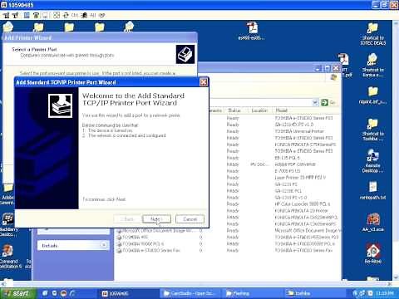Click the Ctrl key button in the toolbar

click(75, 15)
